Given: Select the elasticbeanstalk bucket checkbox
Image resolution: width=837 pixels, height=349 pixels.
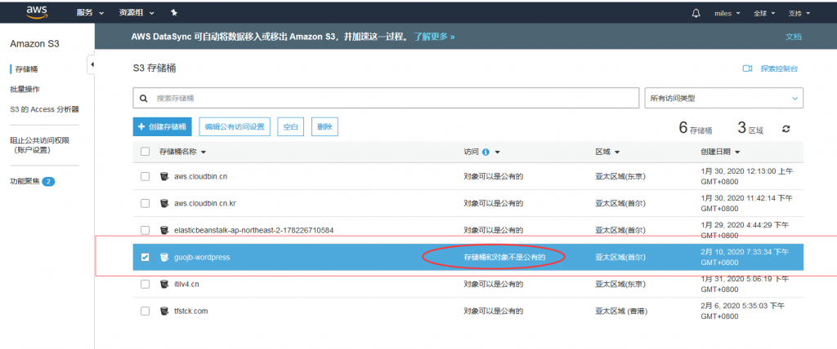Looking at the screenshot, I should click(x=145, y=230).
